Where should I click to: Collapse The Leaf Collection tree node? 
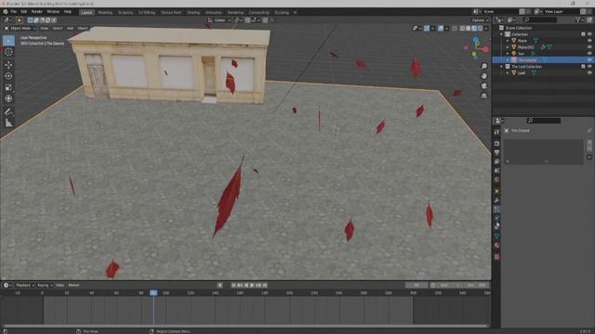click(502, 66)
